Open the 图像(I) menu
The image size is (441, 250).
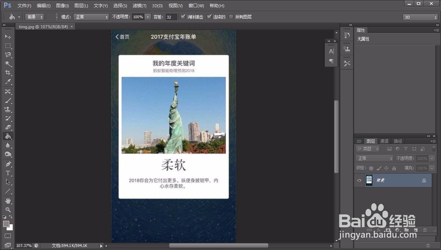point(62,6)
